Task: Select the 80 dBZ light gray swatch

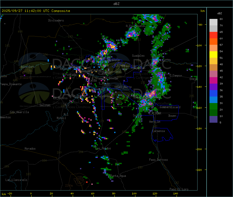Action: point(213,22)
